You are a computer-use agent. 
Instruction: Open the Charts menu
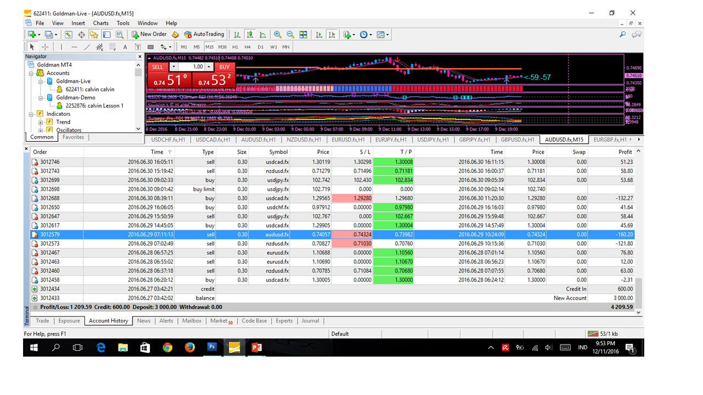(101, 23)
